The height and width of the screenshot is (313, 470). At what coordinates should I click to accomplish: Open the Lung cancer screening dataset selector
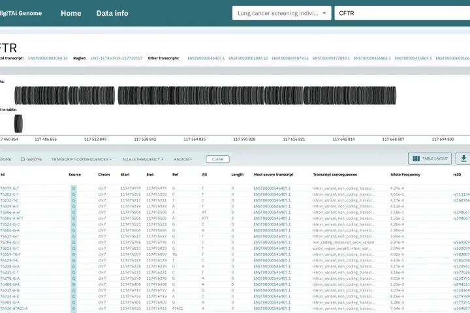pyautogui.click(x=281, y=13)
